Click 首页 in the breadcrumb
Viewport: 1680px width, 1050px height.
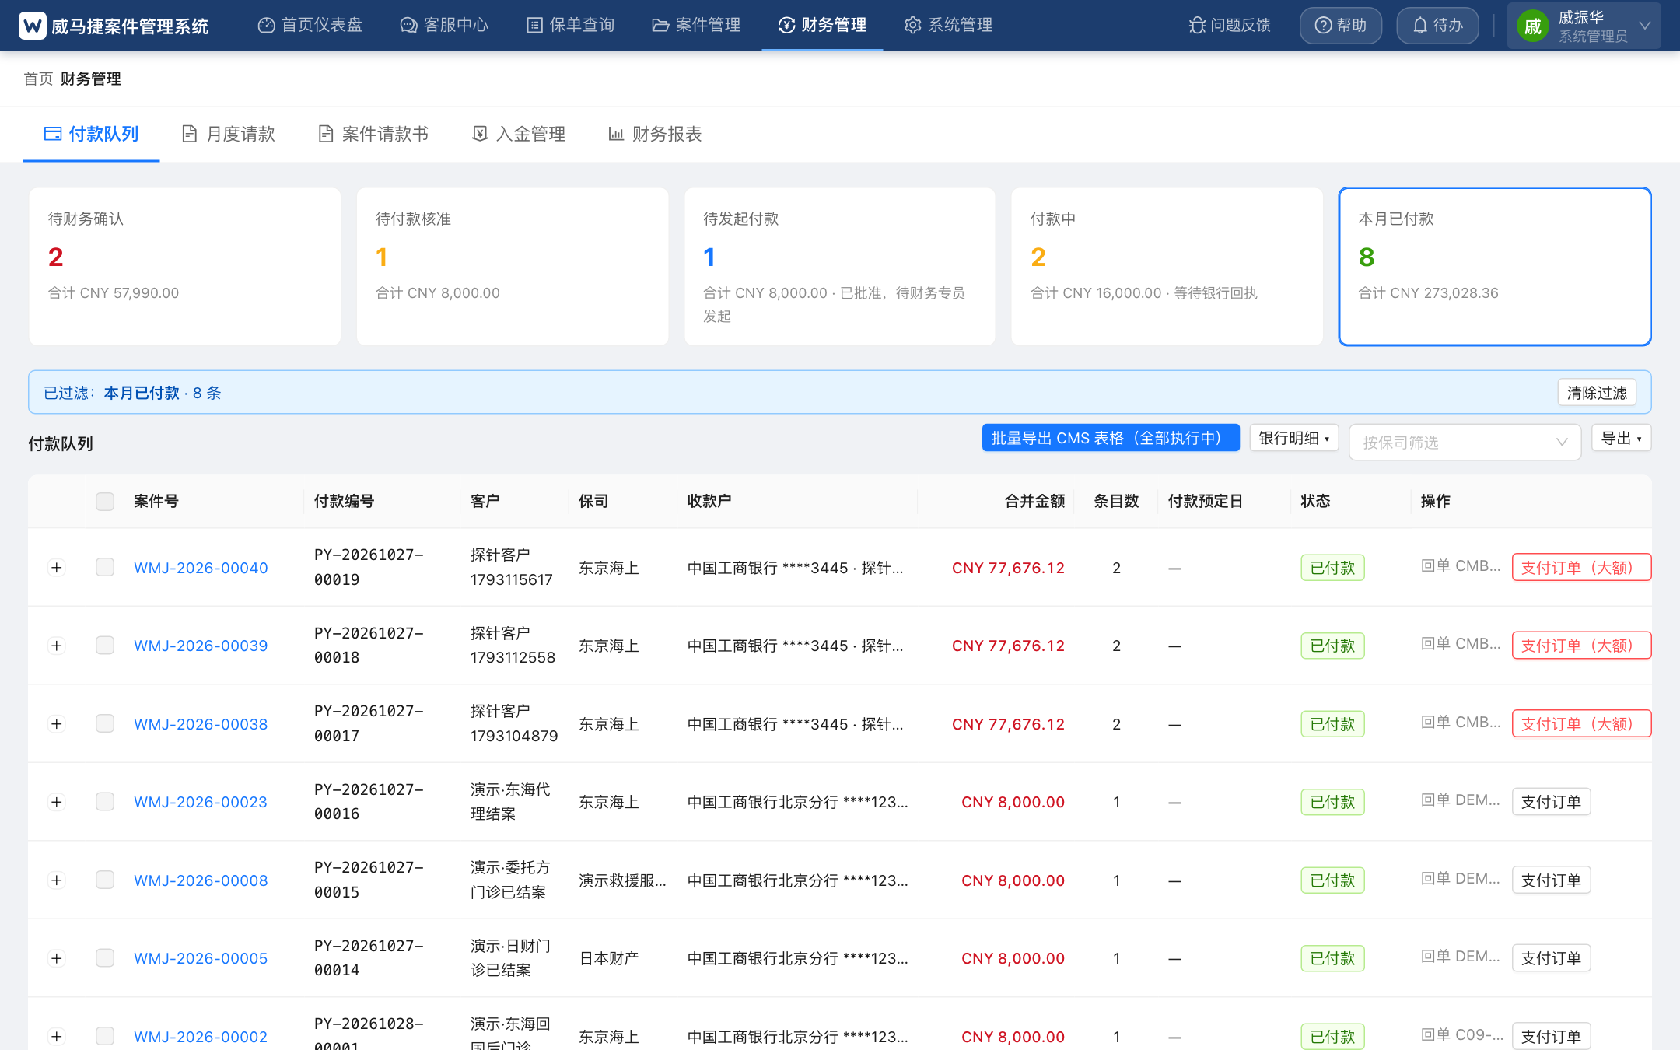coord(38,79)
